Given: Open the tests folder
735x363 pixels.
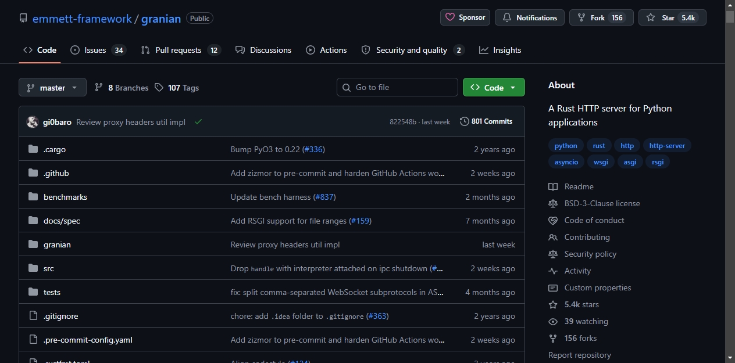Looking at the screenshot, I should pos(52,292).
